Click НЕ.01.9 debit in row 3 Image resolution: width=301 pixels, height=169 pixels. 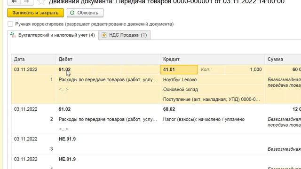point(67,139)
